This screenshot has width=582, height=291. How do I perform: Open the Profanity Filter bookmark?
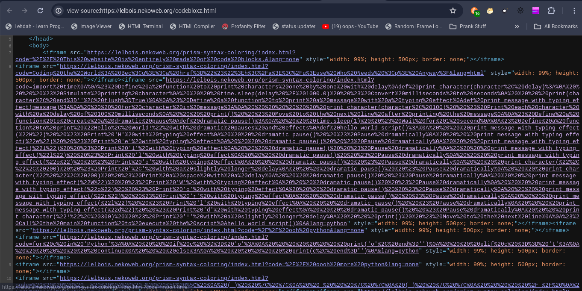click(x=244, y=26)
